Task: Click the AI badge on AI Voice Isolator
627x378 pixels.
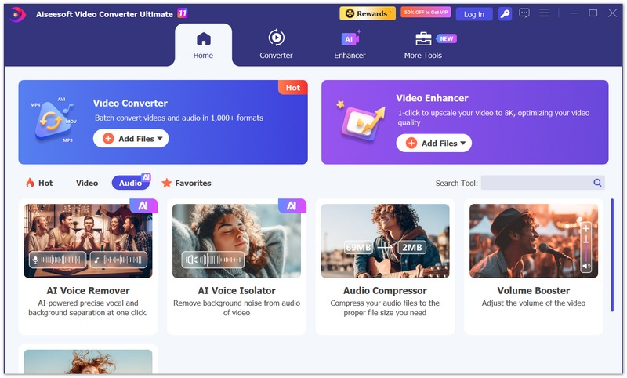Action: (x=292, y=206)
